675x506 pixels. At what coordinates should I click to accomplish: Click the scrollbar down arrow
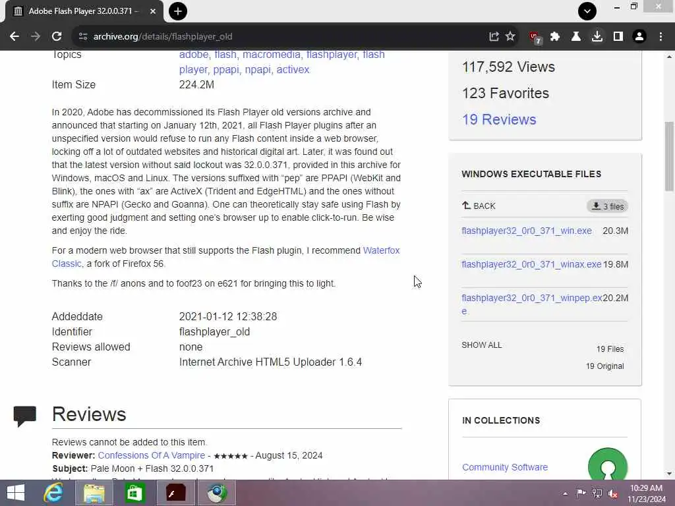(x=669, y=474)
